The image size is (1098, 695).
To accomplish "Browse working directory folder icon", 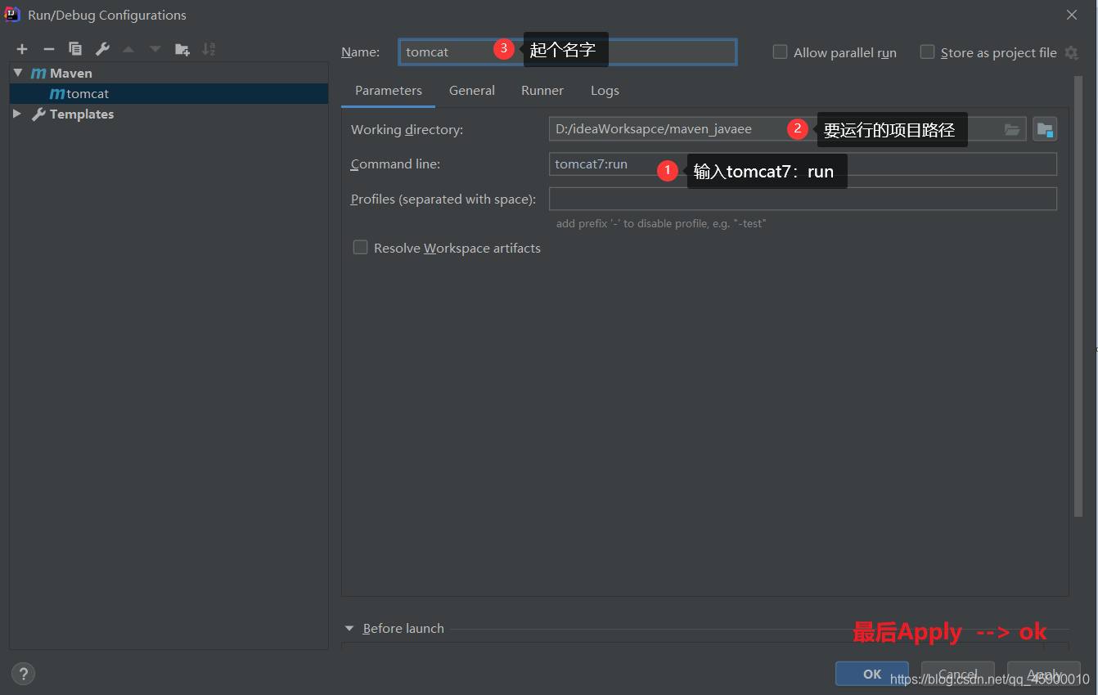I will click(1012, 129).
